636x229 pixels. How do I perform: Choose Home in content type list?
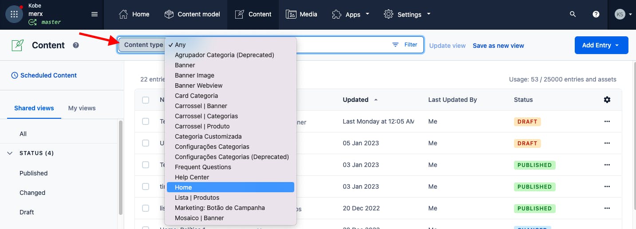click(x=230, y=187)
